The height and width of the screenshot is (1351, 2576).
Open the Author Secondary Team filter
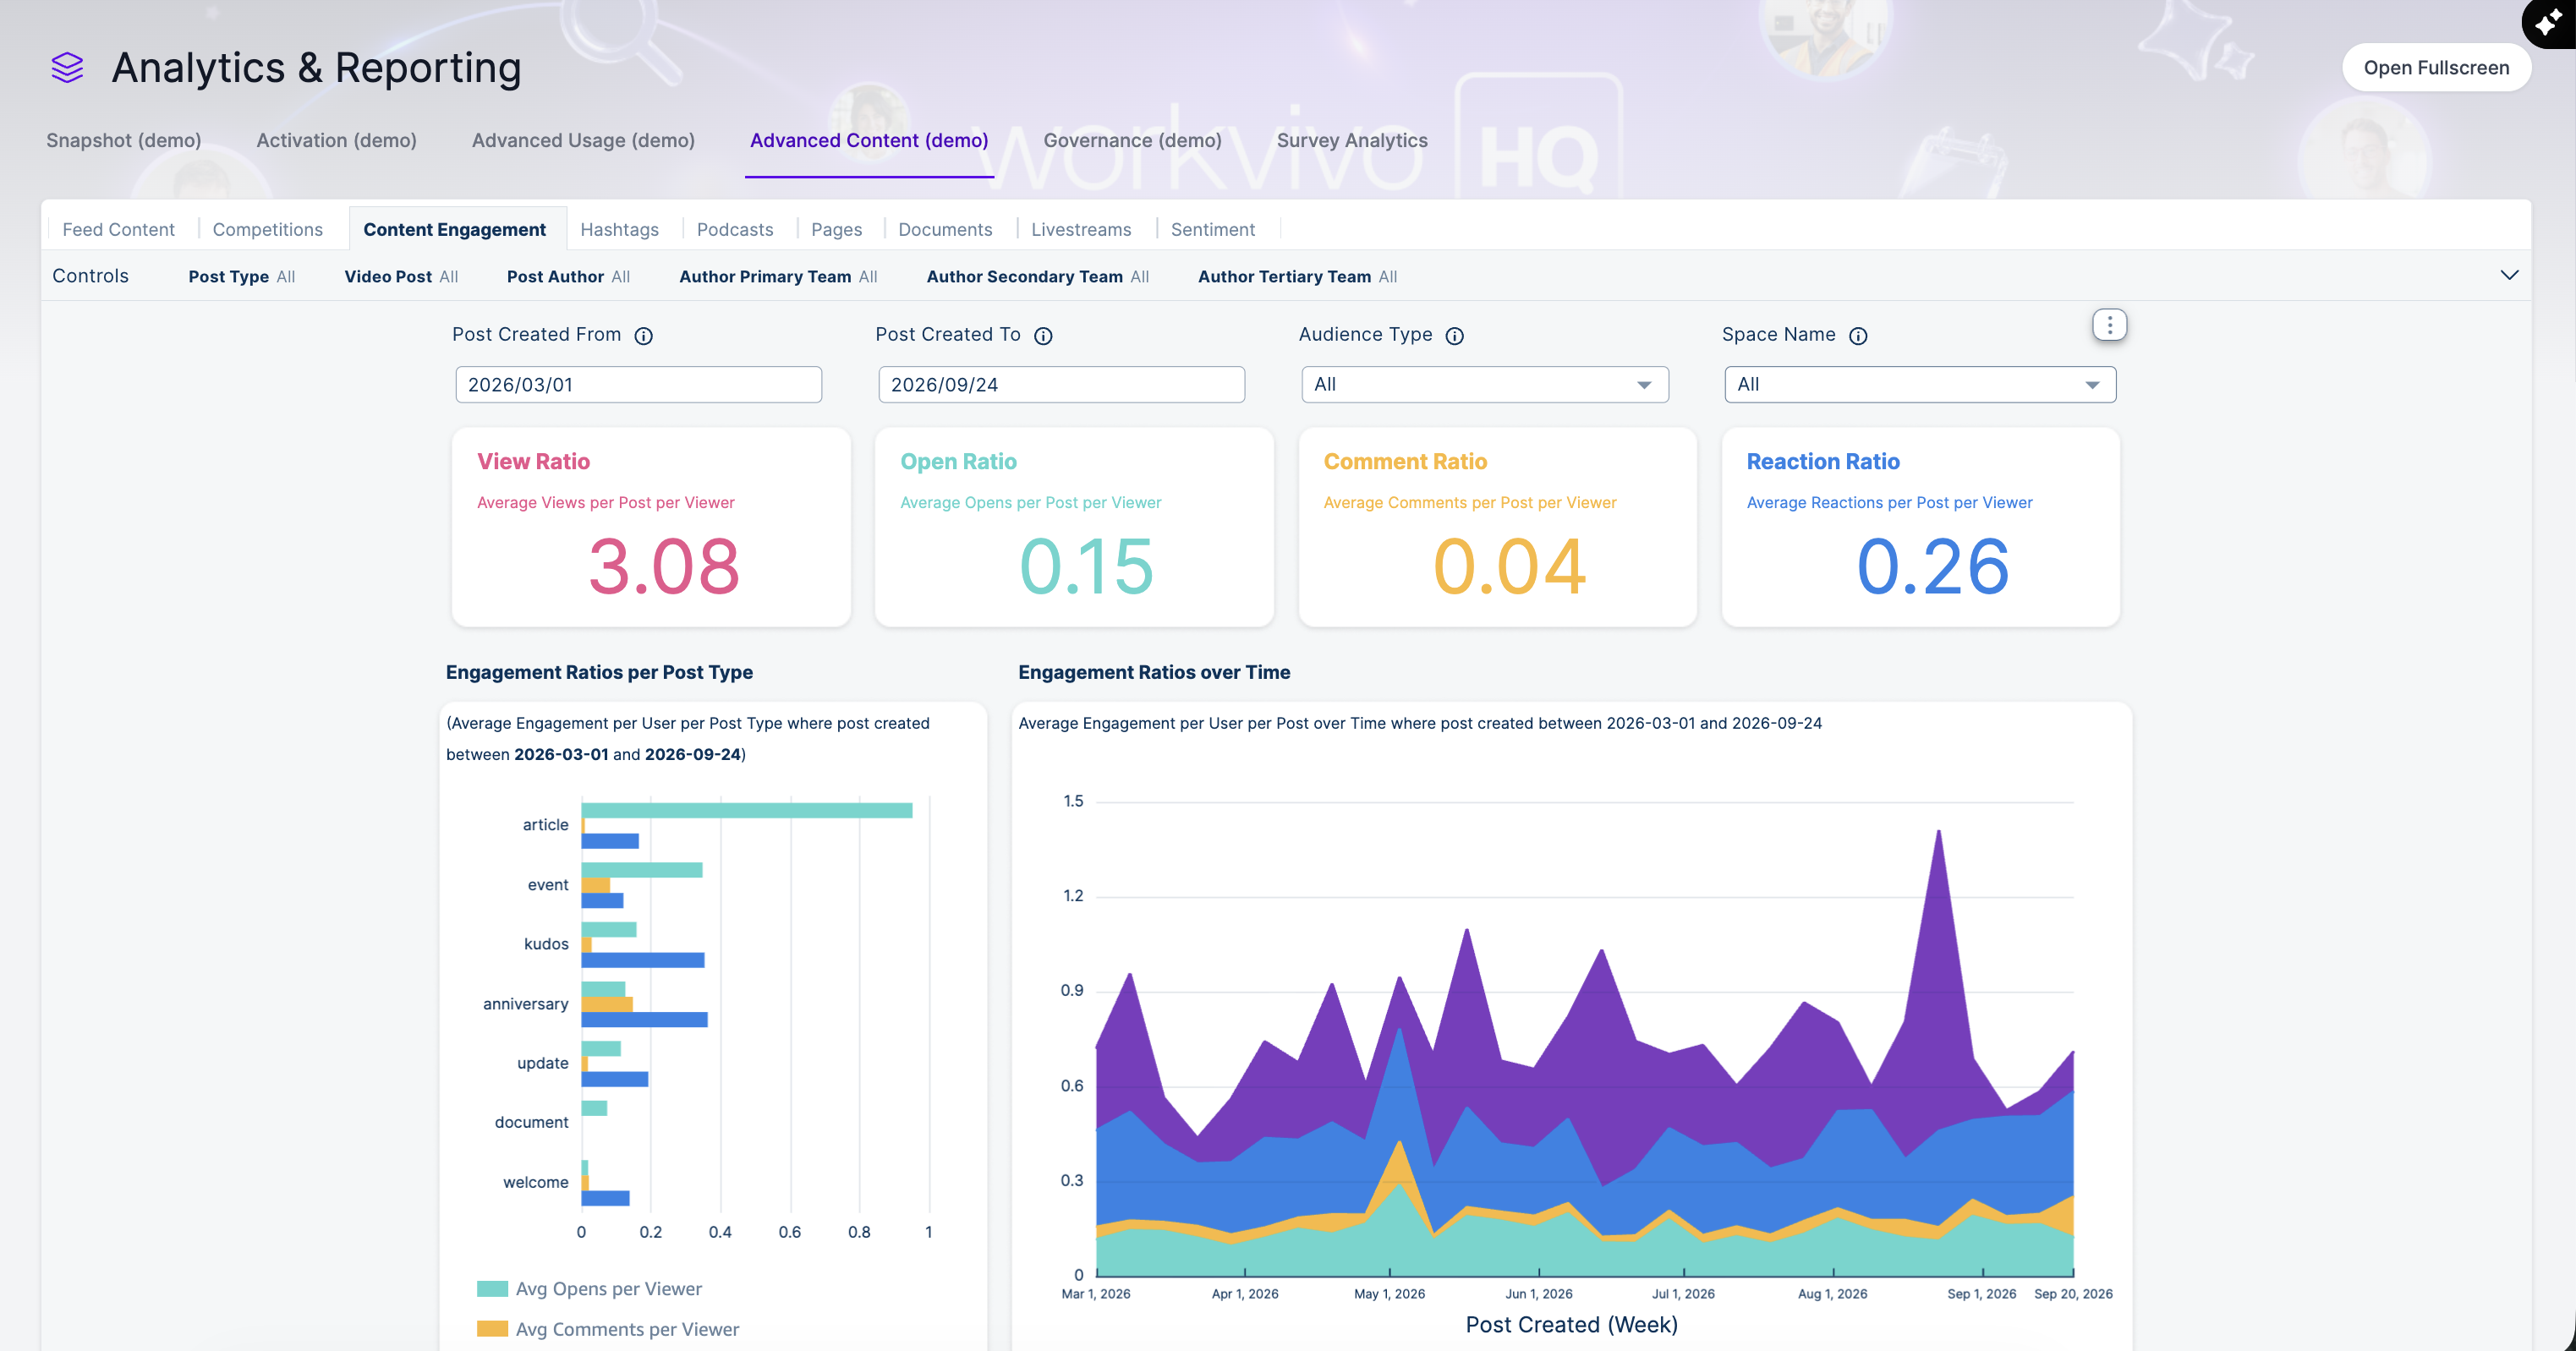pyautogui.click(x=1038, y=277)
